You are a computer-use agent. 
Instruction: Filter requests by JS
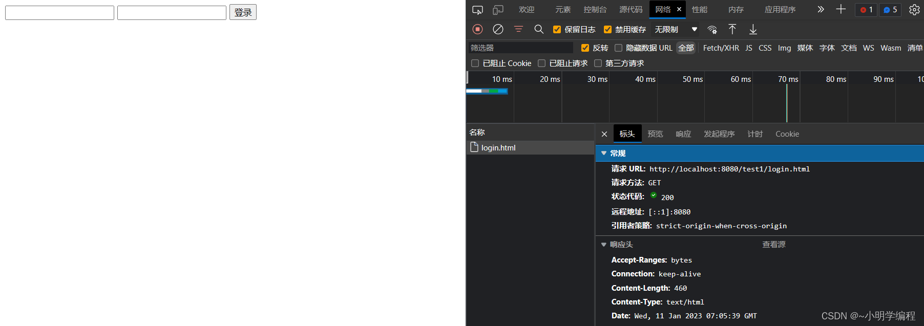tap(749, 48)
